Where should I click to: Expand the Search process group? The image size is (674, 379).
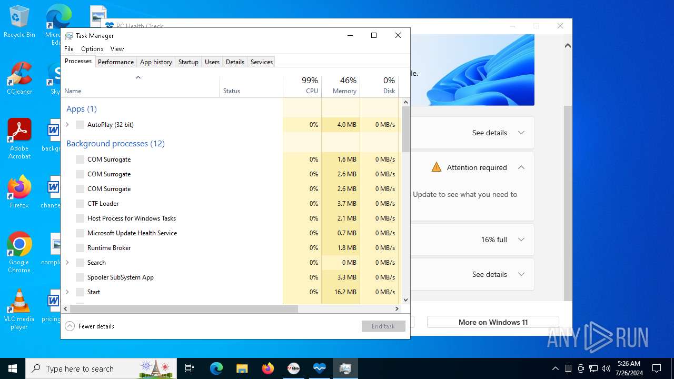point(67,263)
